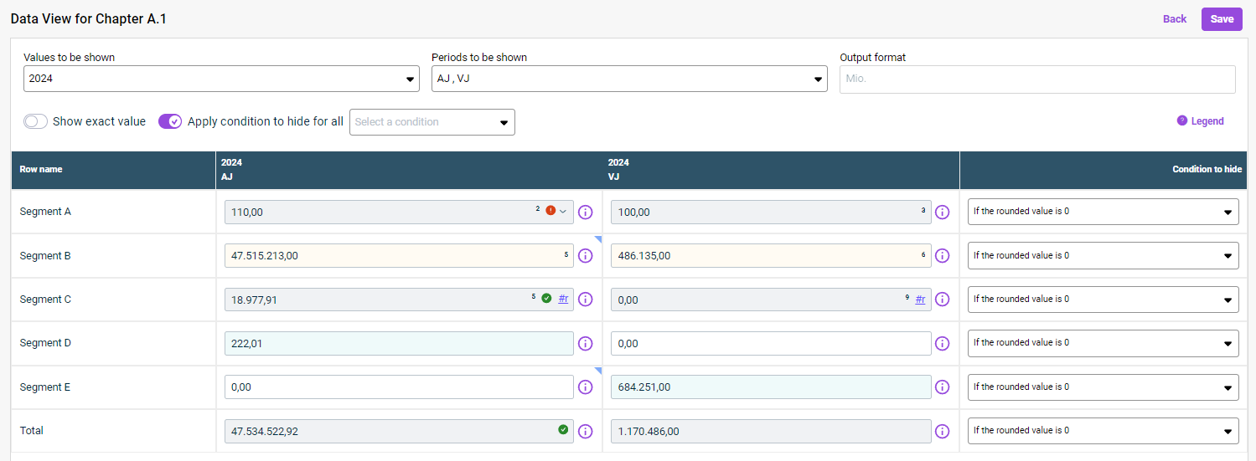Open Segment C condition to hide dropdown
Image resolution: width=1256 pixels, height=461 pixels.
click(x=1104, y=300)
